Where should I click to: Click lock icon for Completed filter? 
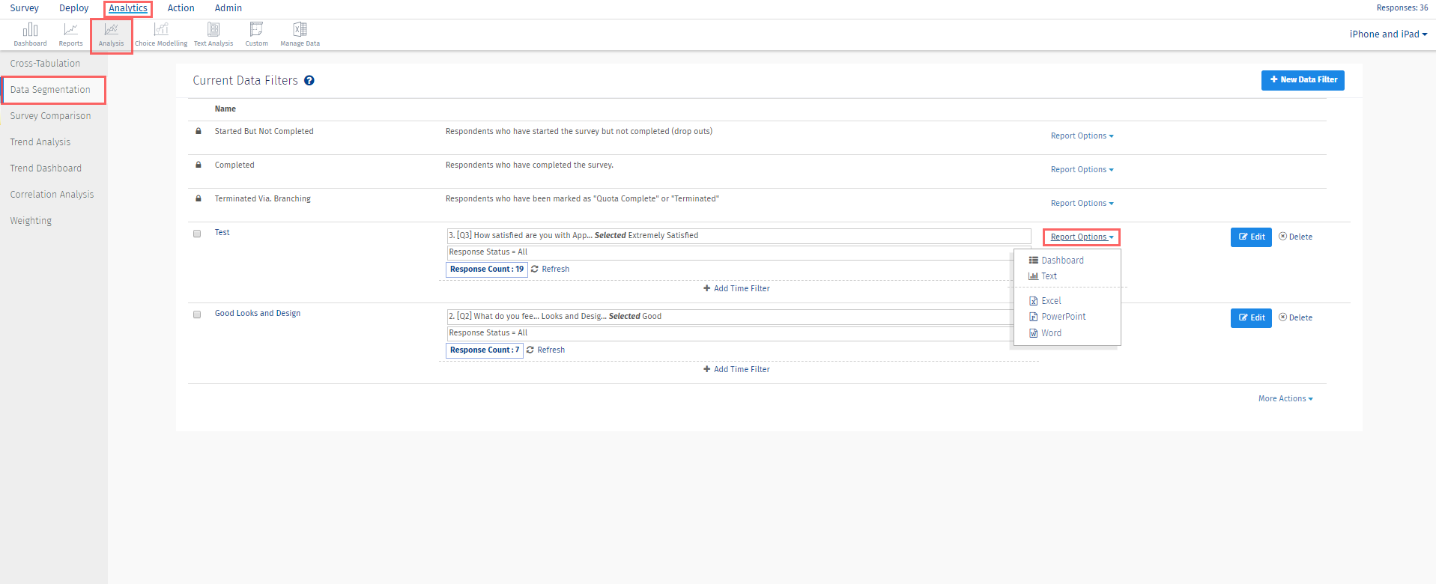(x=199, y=165)
